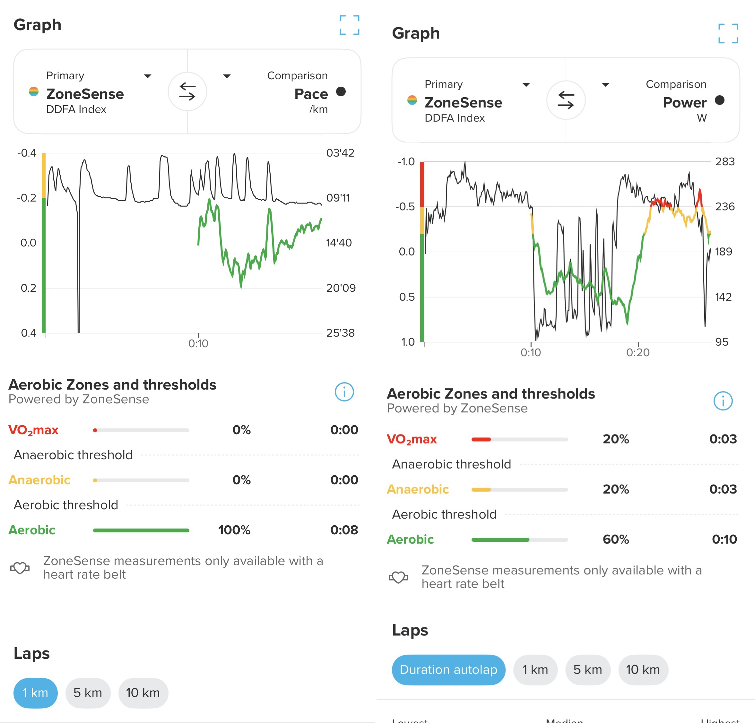Click the 0:10 time marker on the Pace graph

[198, 343]
